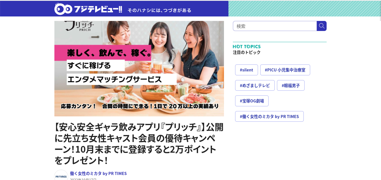Open the #宝塚OG劇場 tag
Screen dimensions: 381x180
[252, 101]
